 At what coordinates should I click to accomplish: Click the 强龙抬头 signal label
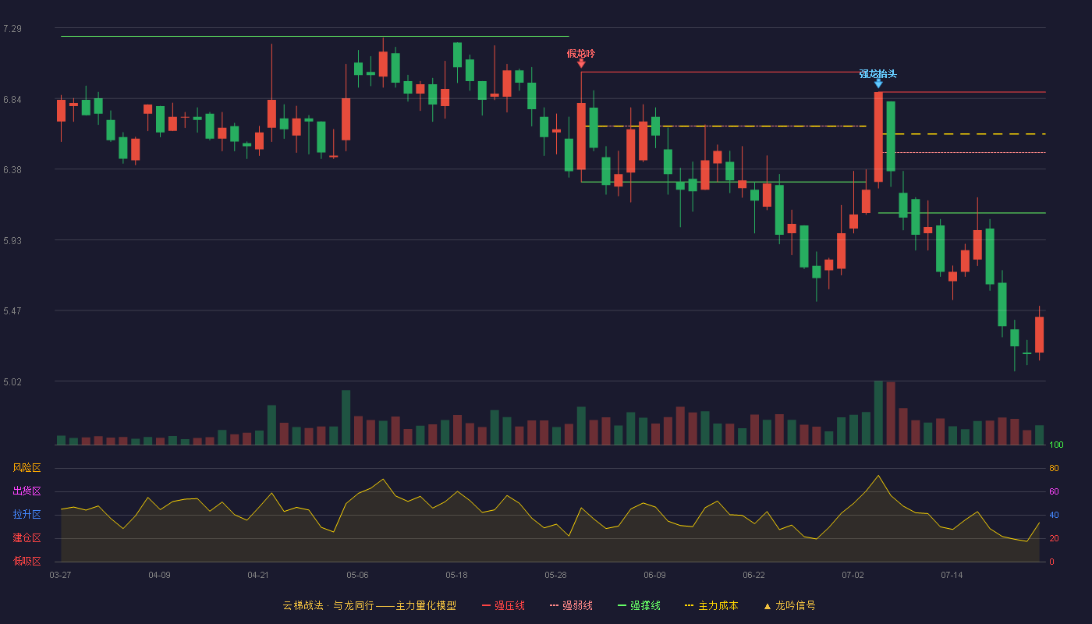(x=878, y=74)
